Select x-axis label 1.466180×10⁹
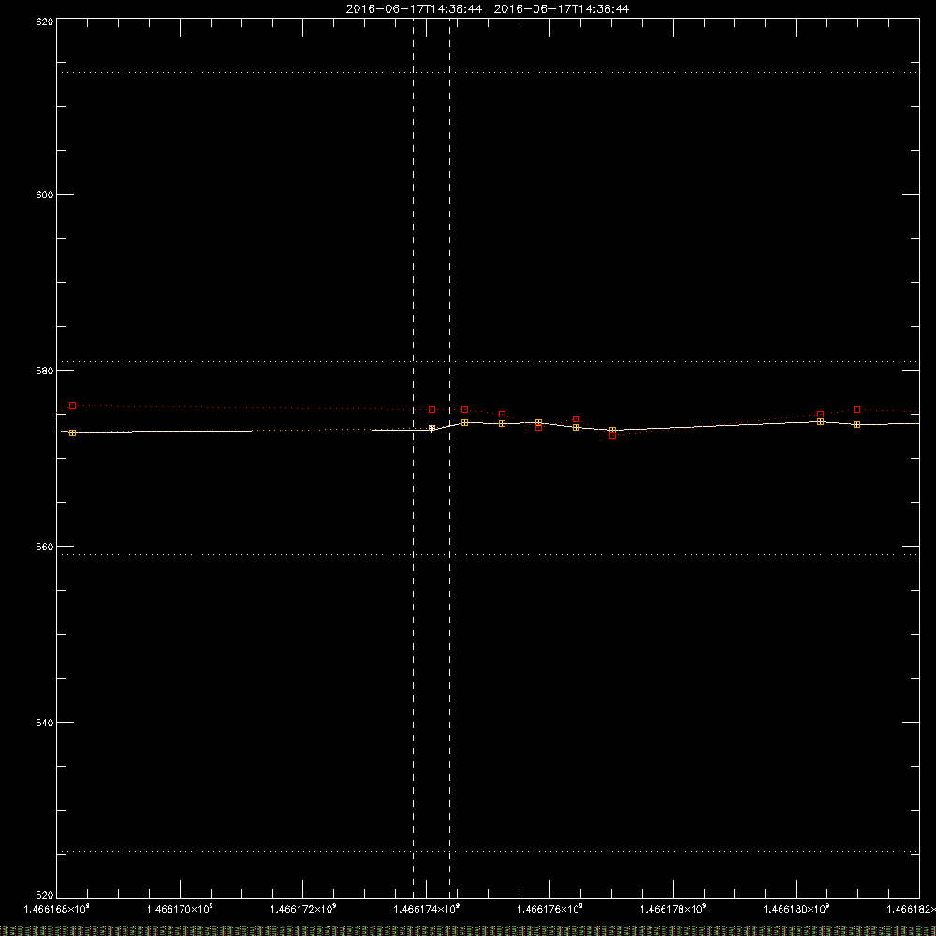 point(797,909)
